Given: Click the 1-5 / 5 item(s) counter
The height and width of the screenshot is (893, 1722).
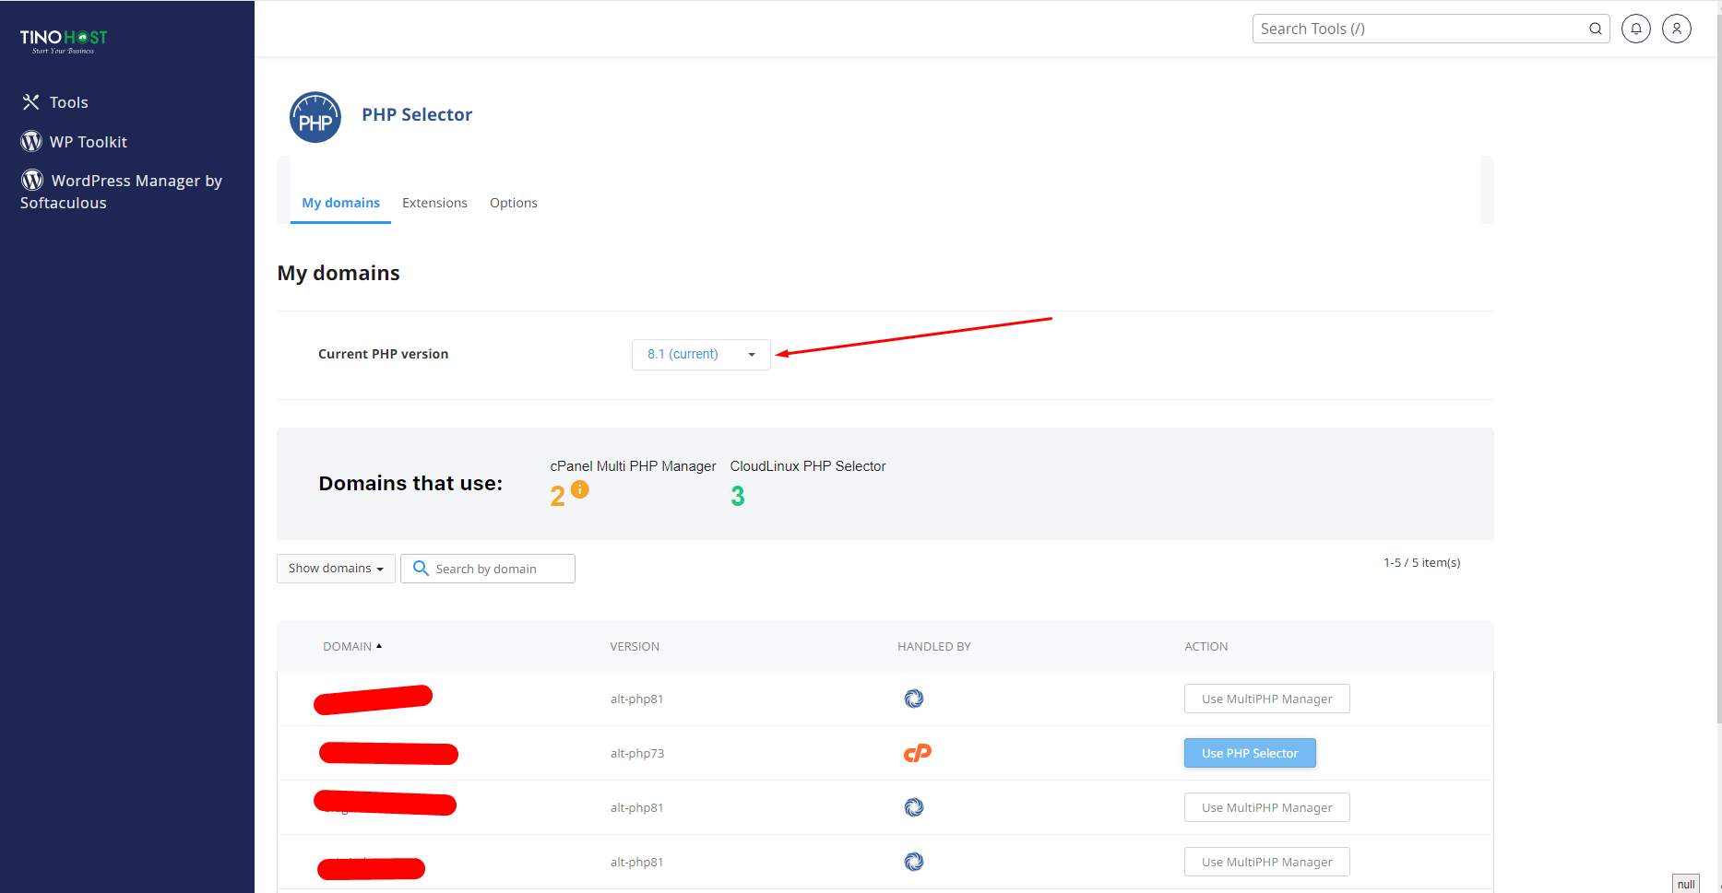Looking at the screenshot, I should coord(1421,562).
